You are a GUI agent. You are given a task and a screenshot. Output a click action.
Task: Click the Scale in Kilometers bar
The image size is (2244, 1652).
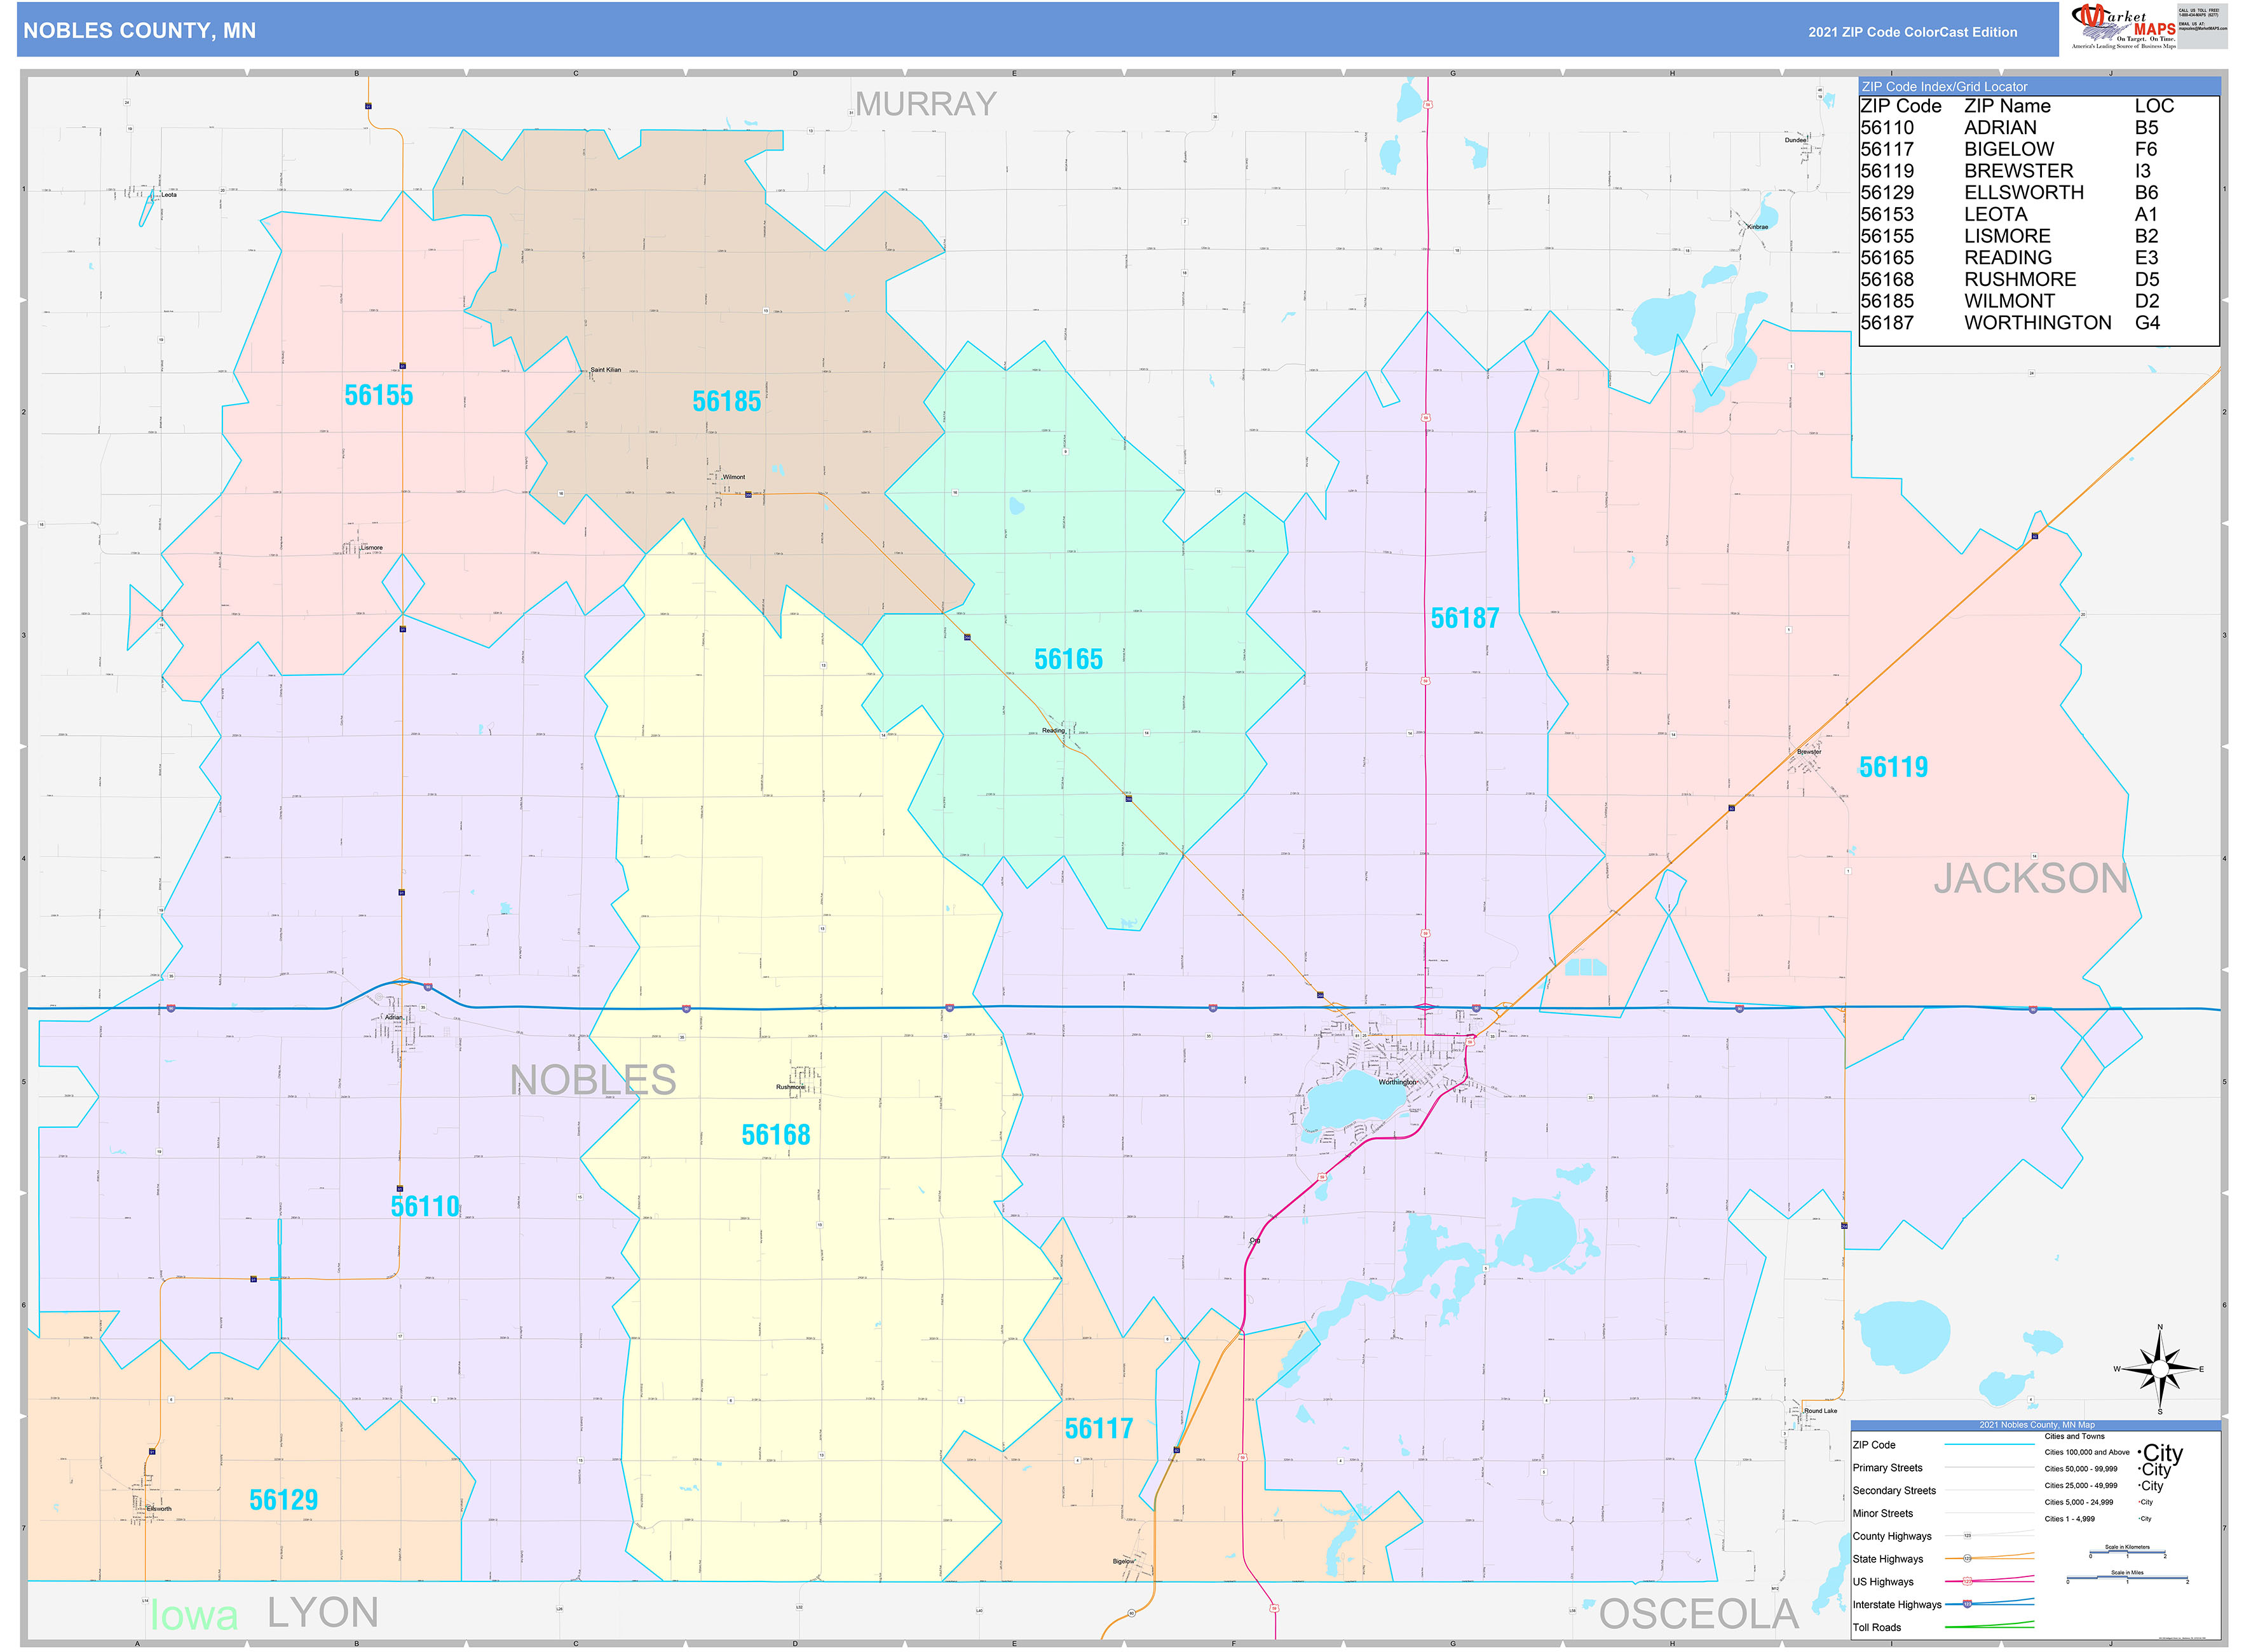click(x=2127, y=1552)
